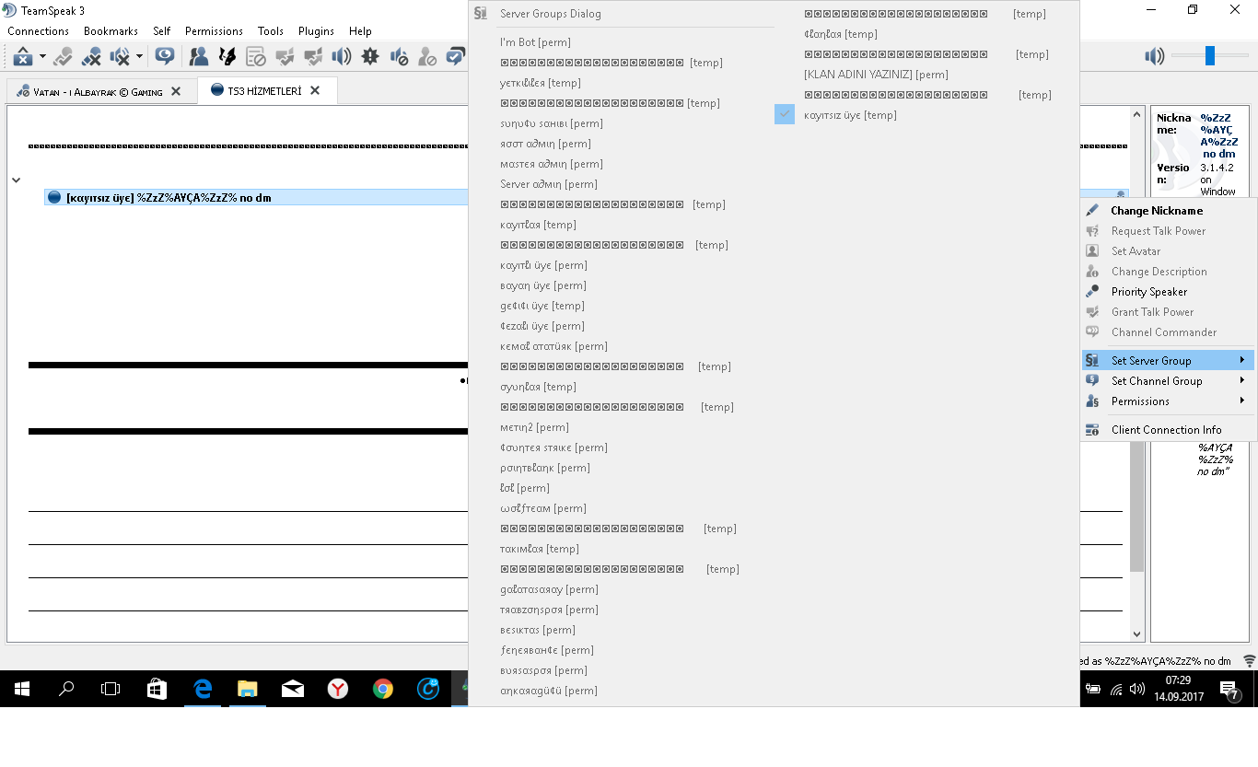This screenshot has height=767, width=1258.
Task: Open the contacts manager toolbar icon
Action: pos(199,57)
